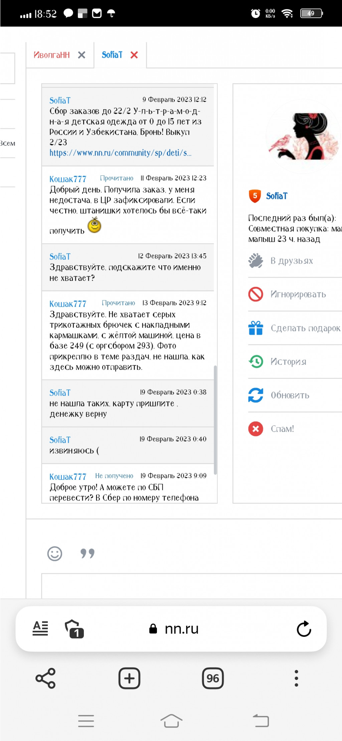342x741 pixels.
Task: Click the gift icon for Сделать подарок
Action: click(x=256, y=328)
